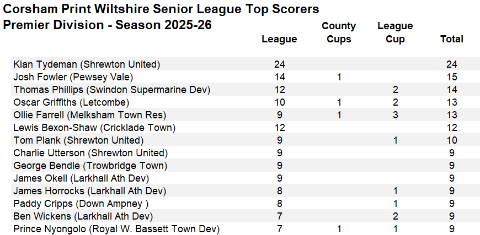480x235 pixels.
Task: Click the Kian Tydeman player row name
Action: (87, 64)
